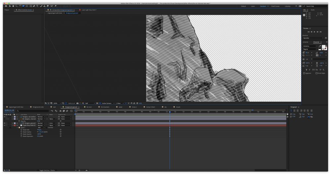The height and width of the screenshot is (175, 331).
Task: Toggle Opacity stopwatch on layer 2
Action: point(19,121)
